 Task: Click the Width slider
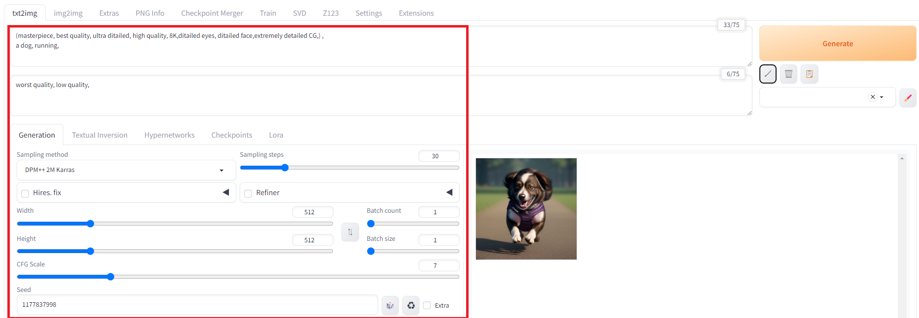[175, 224]
